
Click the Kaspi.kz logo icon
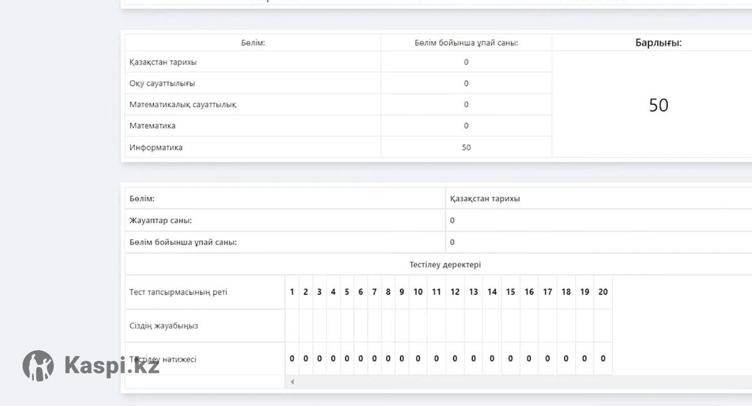tap(38, 365)
